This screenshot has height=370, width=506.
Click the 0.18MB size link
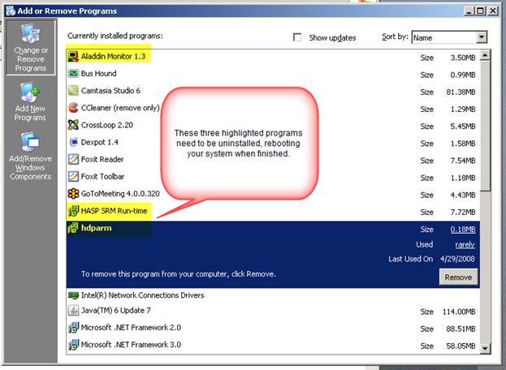(463, 230)
